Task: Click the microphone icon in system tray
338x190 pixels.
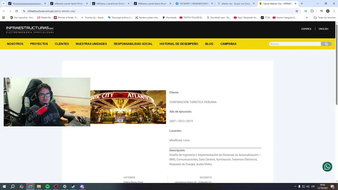Action: click(299, 187)
